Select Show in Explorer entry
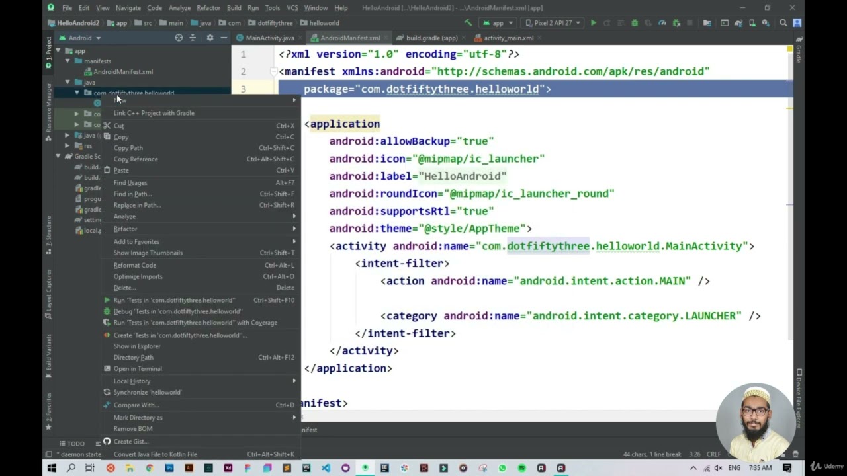The height and width of the screenshot is (476, 847). 201,346
